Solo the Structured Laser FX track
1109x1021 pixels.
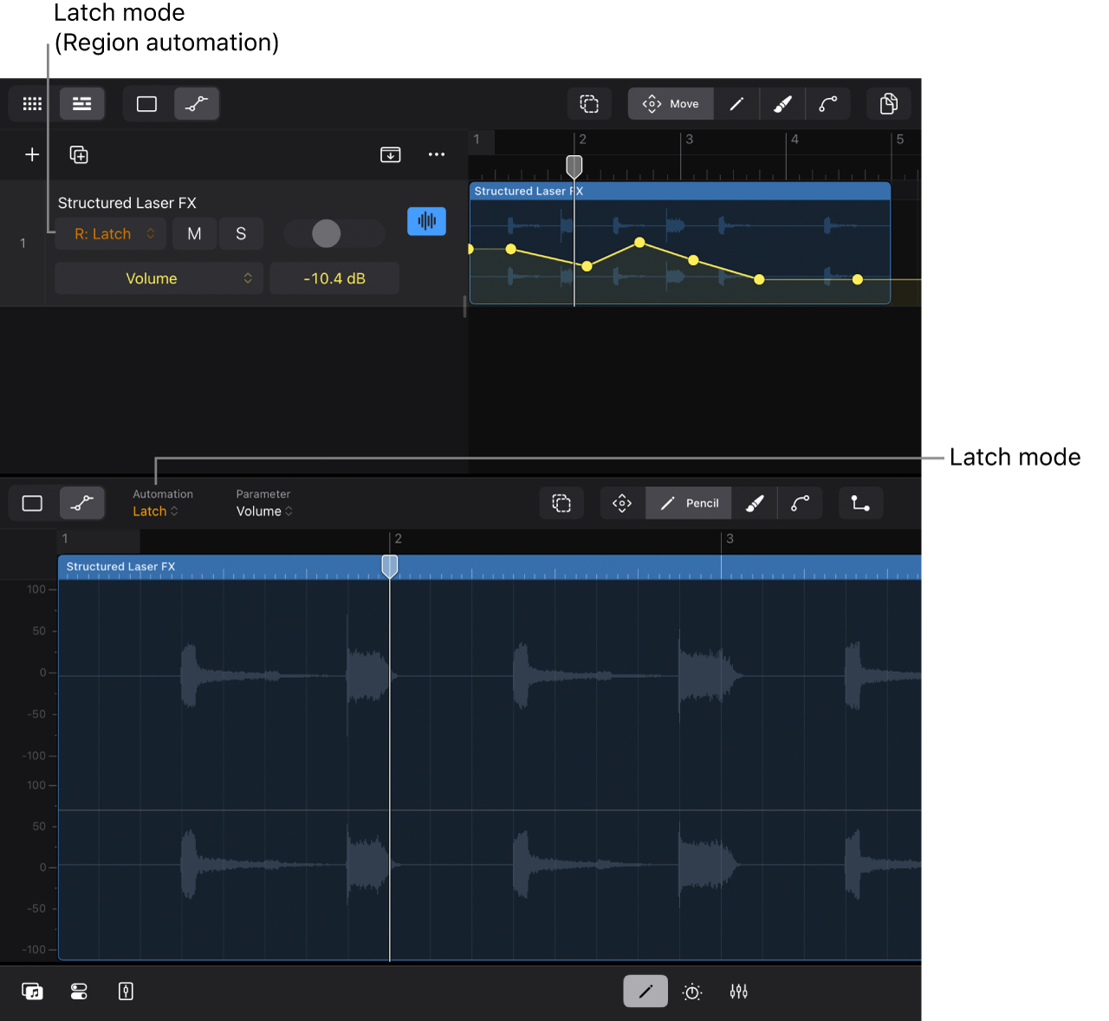(241, 233)
